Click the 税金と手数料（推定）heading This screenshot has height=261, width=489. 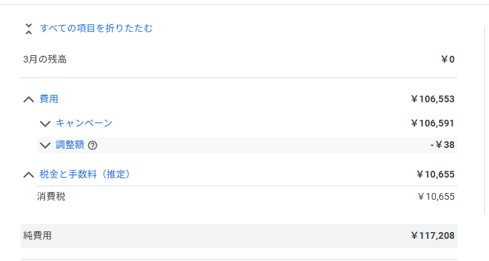tap(85, 174)
